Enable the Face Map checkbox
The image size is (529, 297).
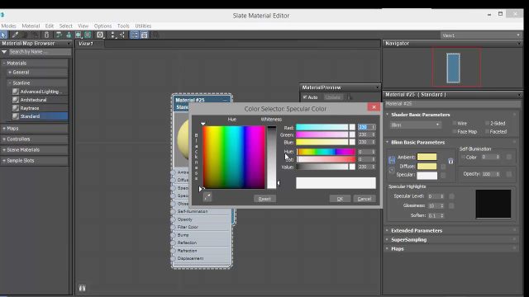click(x=454, y=132)
